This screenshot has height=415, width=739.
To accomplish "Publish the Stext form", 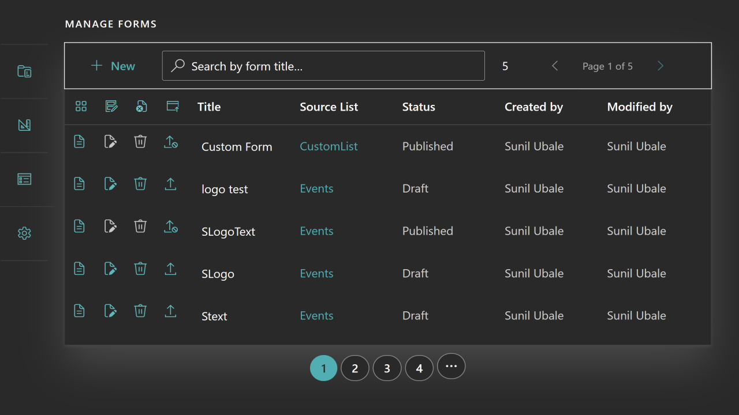I will [x=170, y=311].
